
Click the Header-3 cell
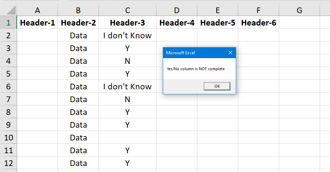128,22
